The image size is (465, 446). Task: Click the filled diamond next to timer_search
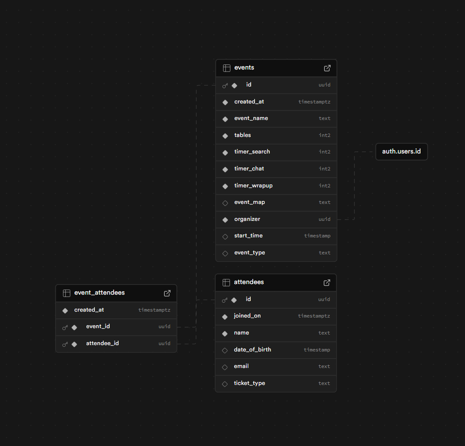pos(225,153)
